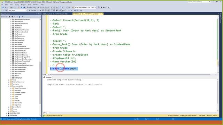Open the Project menu
Viewport: 223px width, 125px height.
(x=23, y=5)
